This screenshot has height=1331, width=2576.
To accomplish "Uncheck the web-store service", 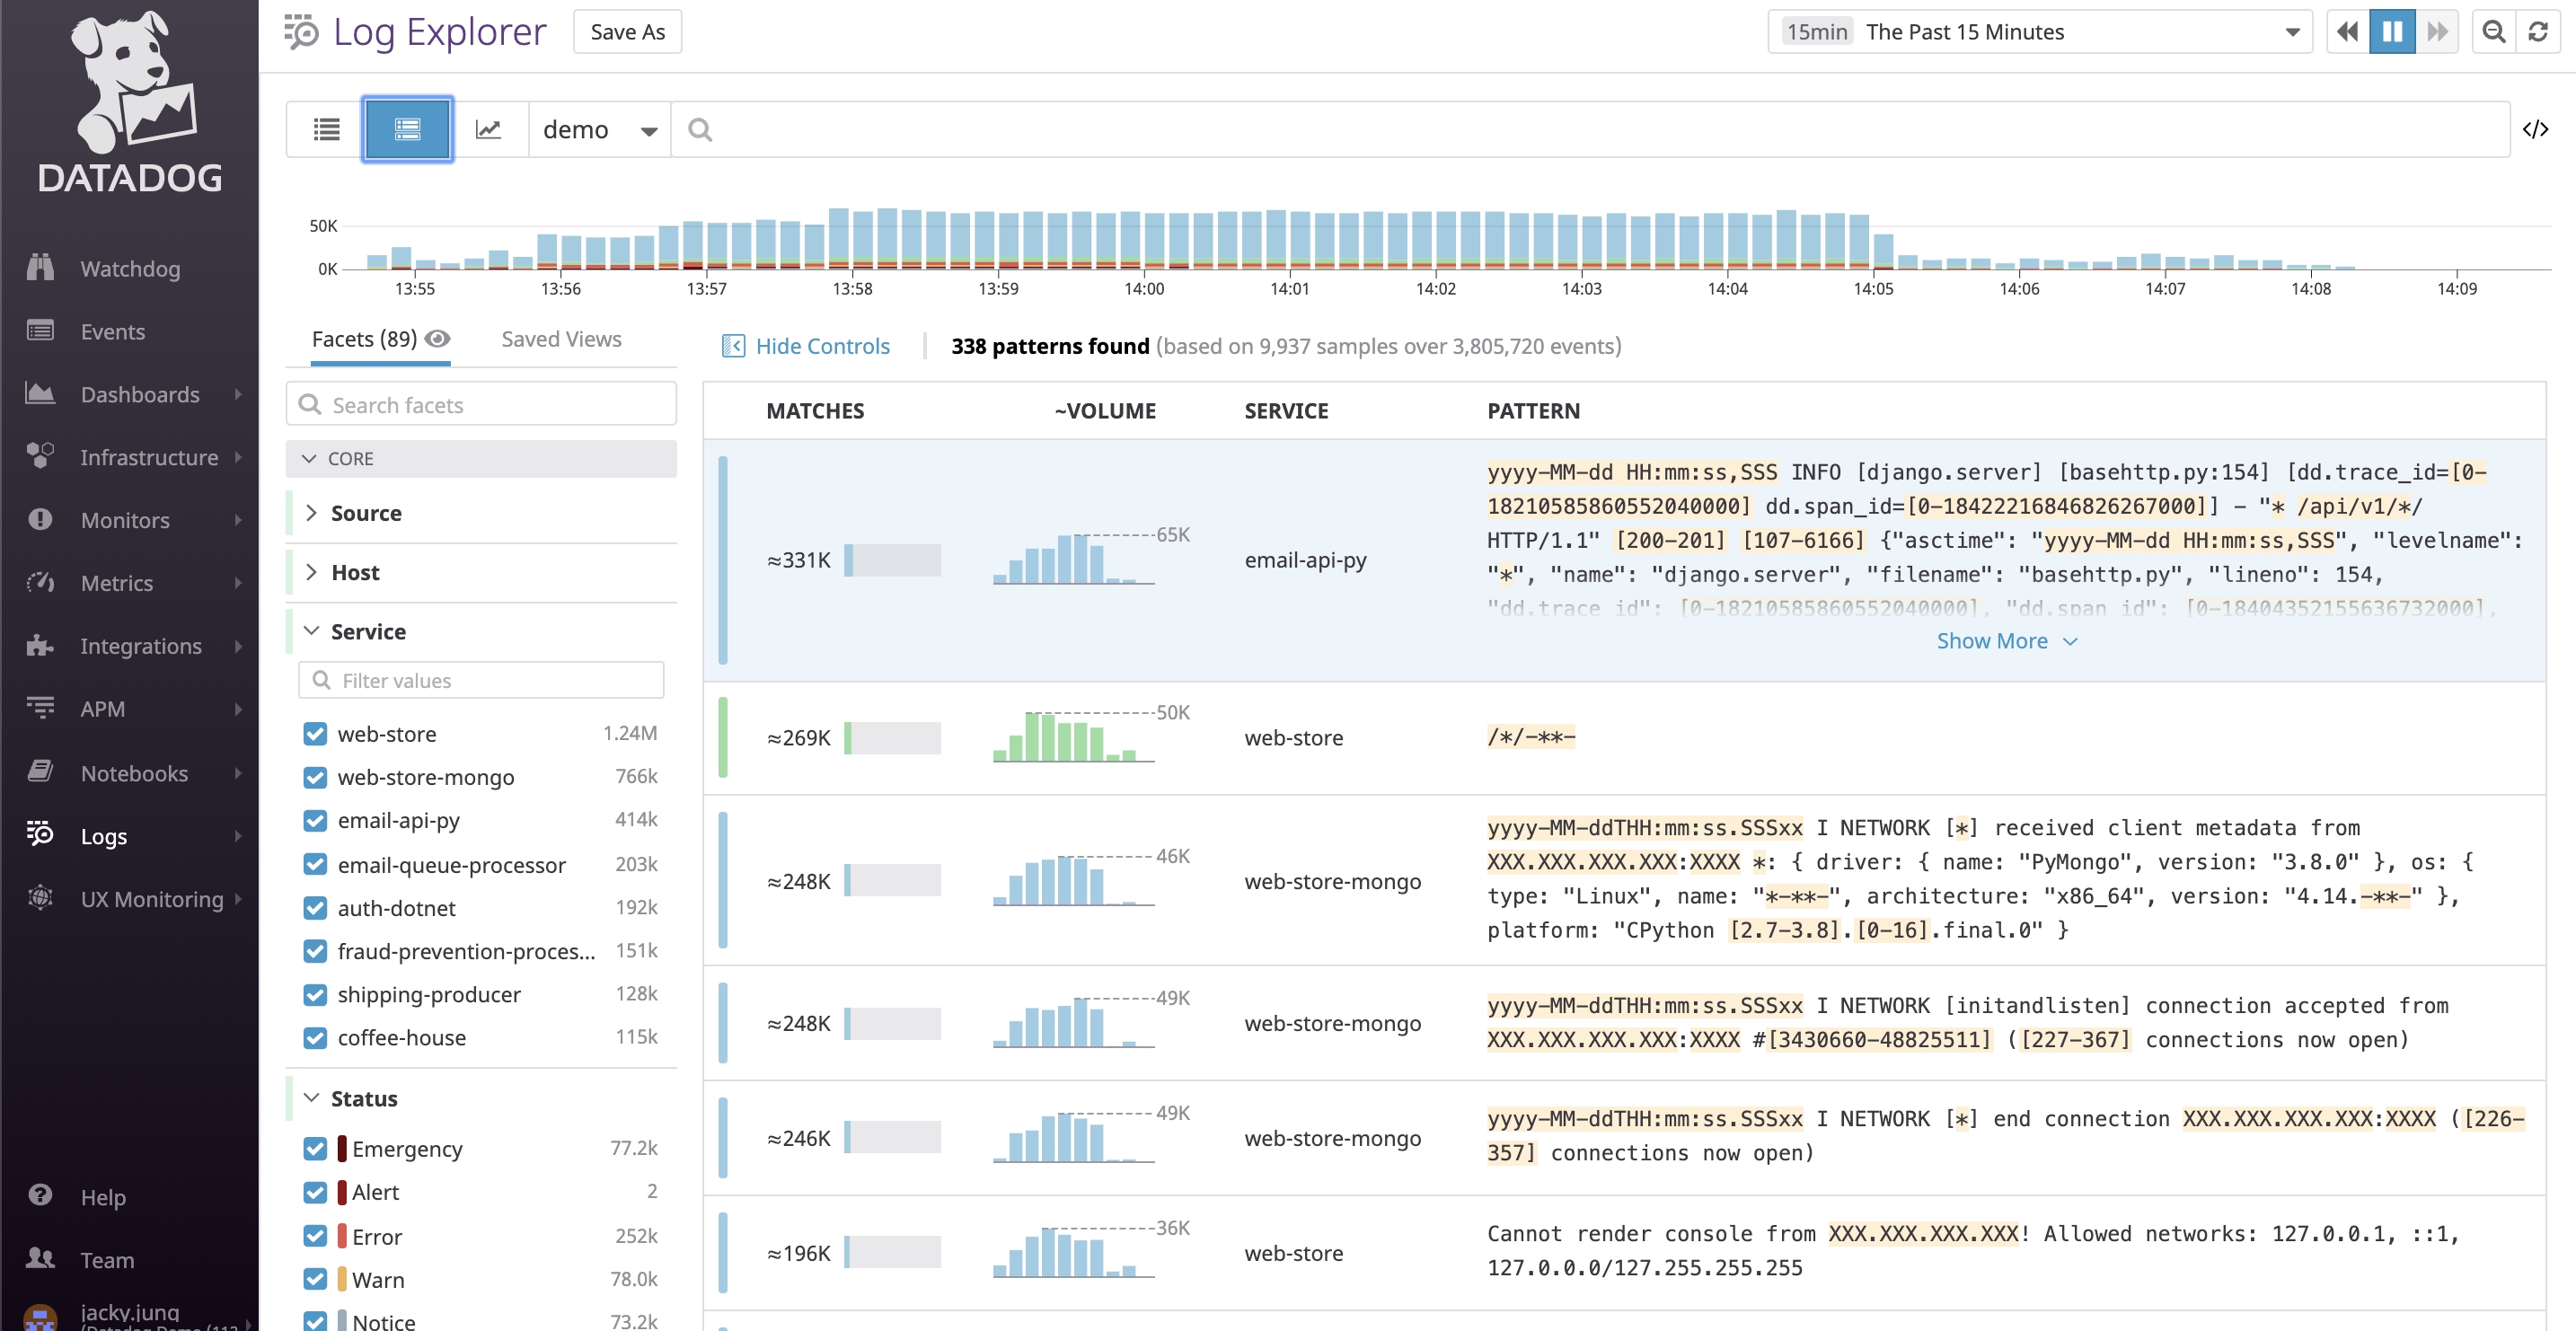I will point(315,733).
